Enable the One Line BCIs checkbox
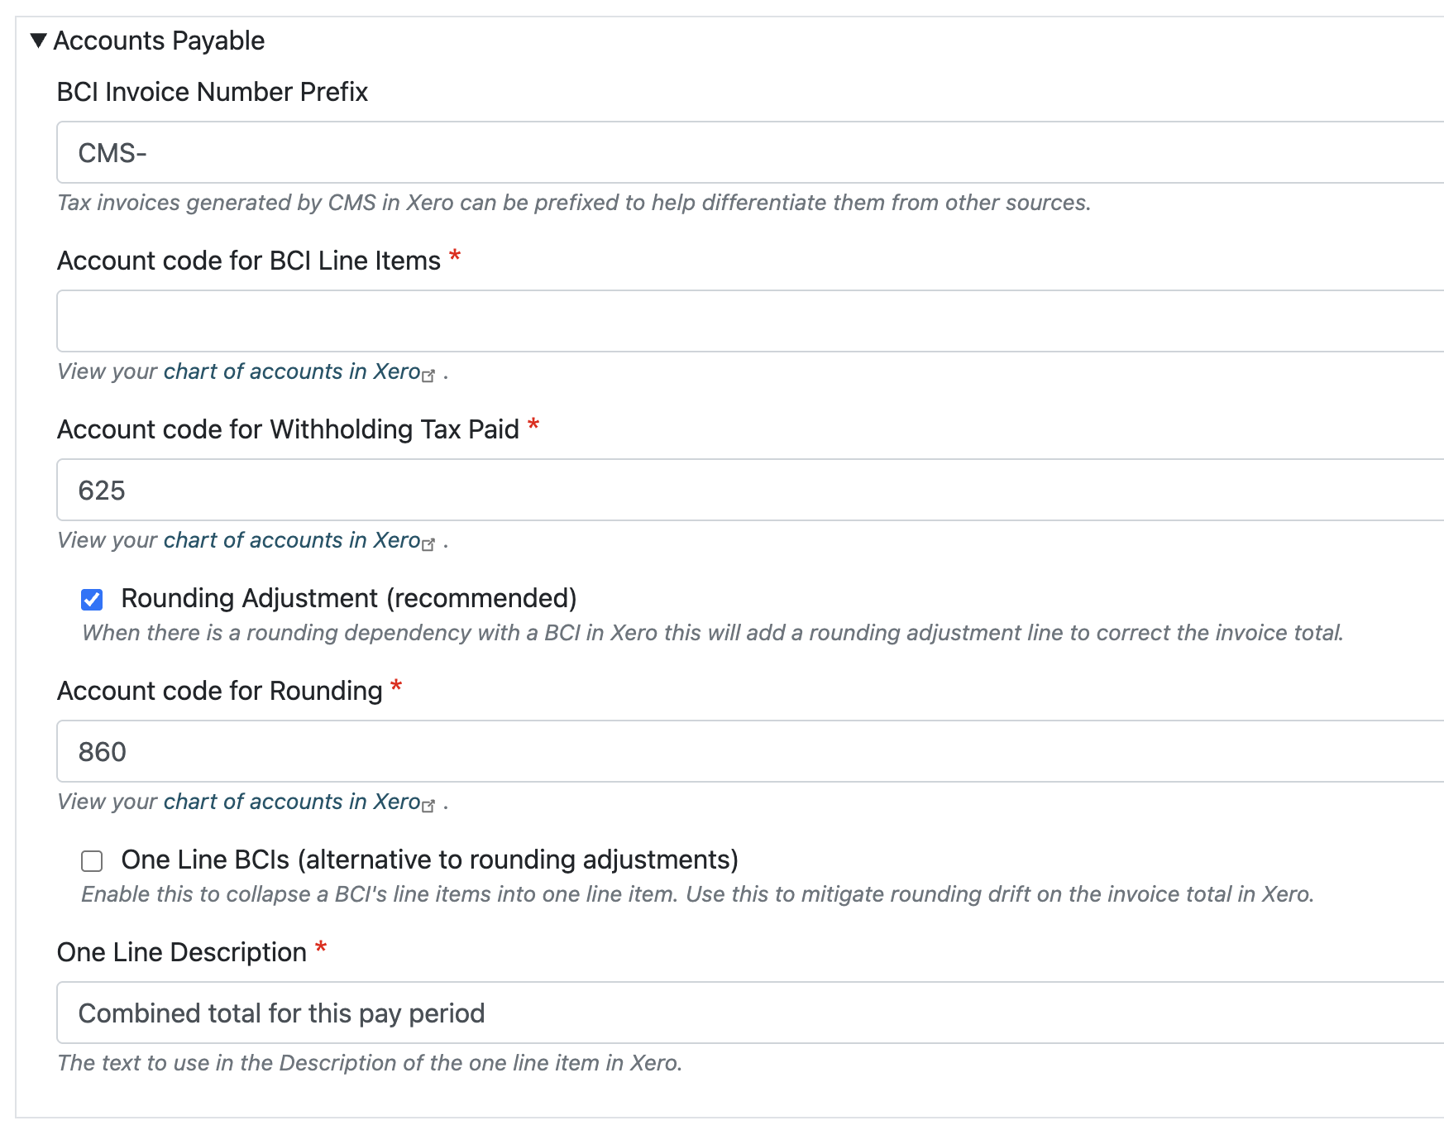The width and height of the screenshot is (1444, 1135). (90, 860)
